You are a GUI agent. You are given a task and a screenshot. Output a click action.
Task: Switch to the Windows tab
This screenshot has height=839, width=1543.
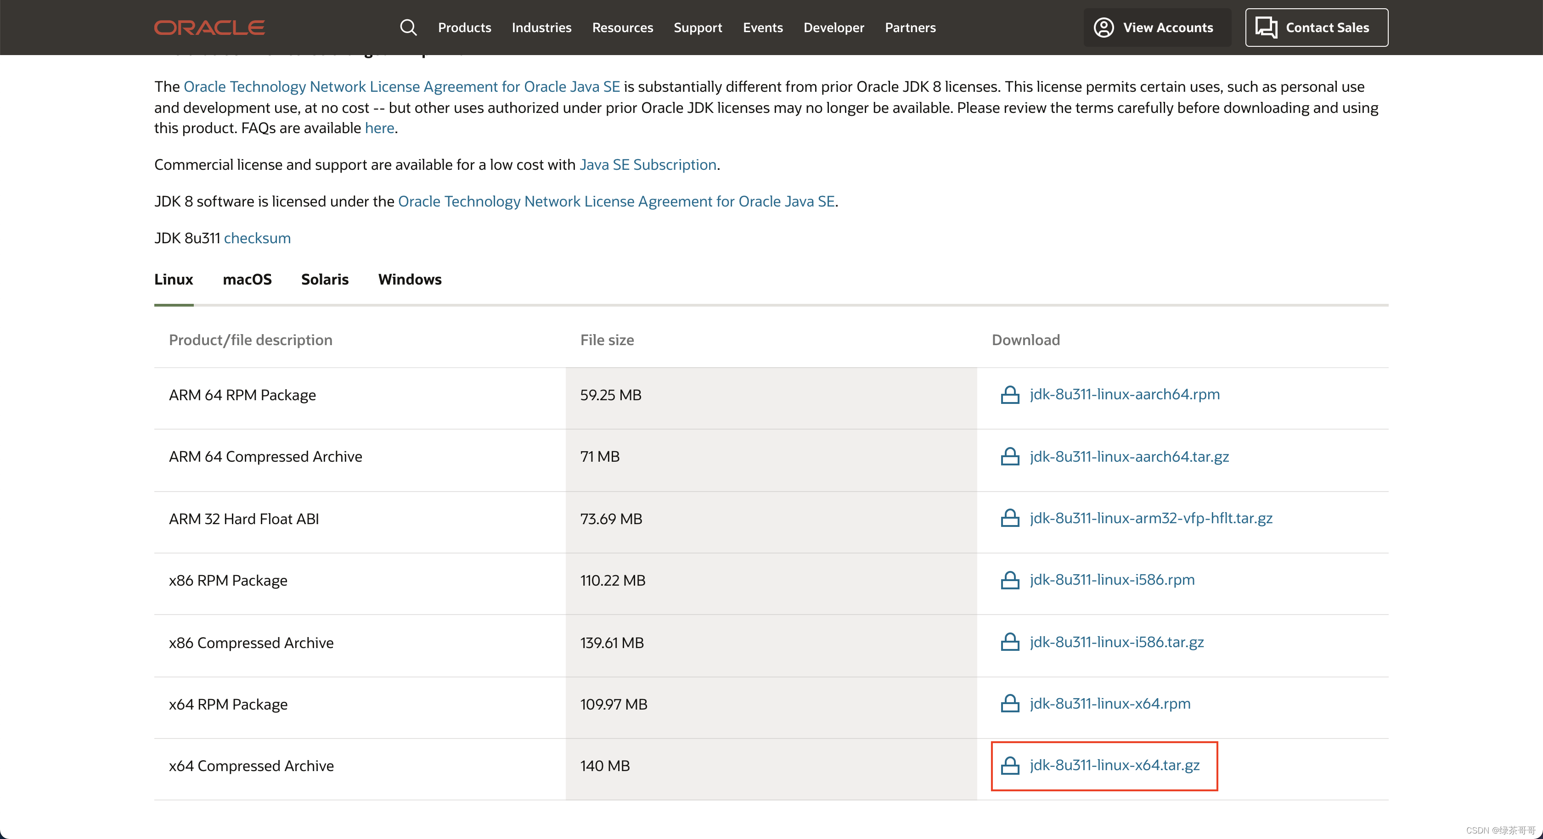coord(410,280)
